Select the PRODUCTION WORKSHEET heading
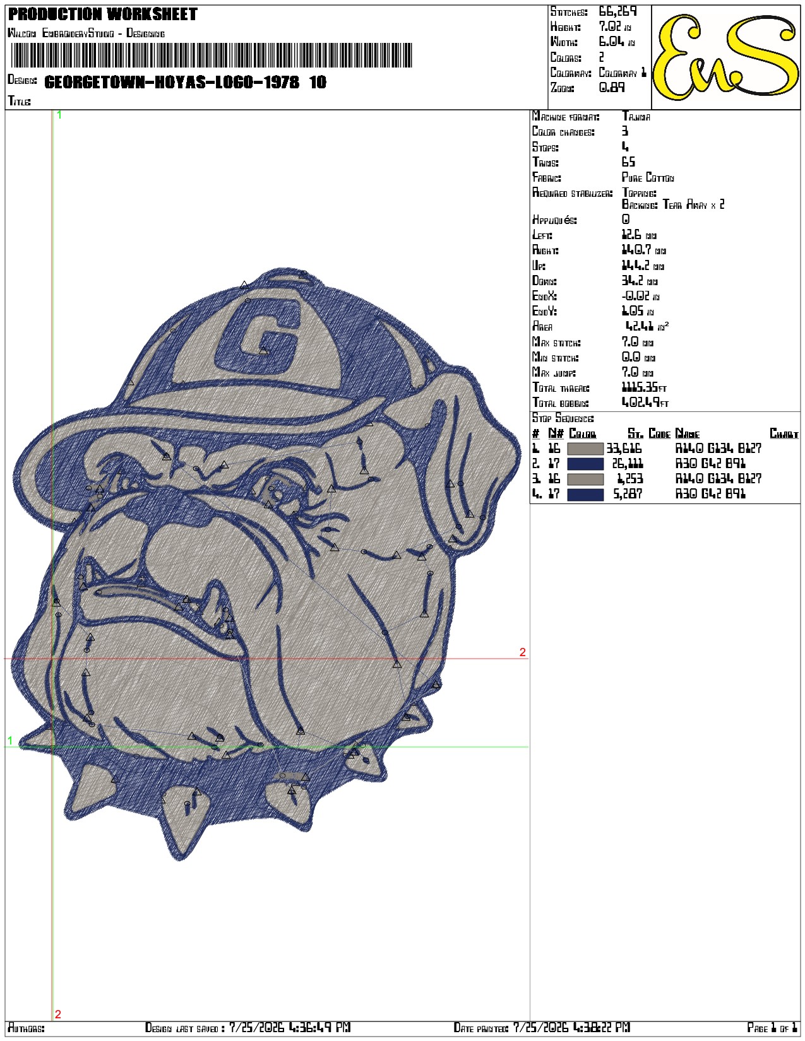 (x=103, y=14)
